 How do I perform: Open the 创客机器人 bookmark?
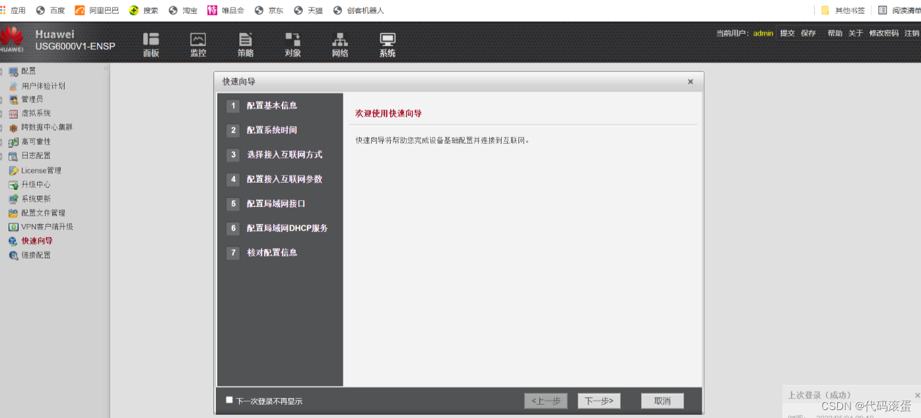click(x=358, y=11)
